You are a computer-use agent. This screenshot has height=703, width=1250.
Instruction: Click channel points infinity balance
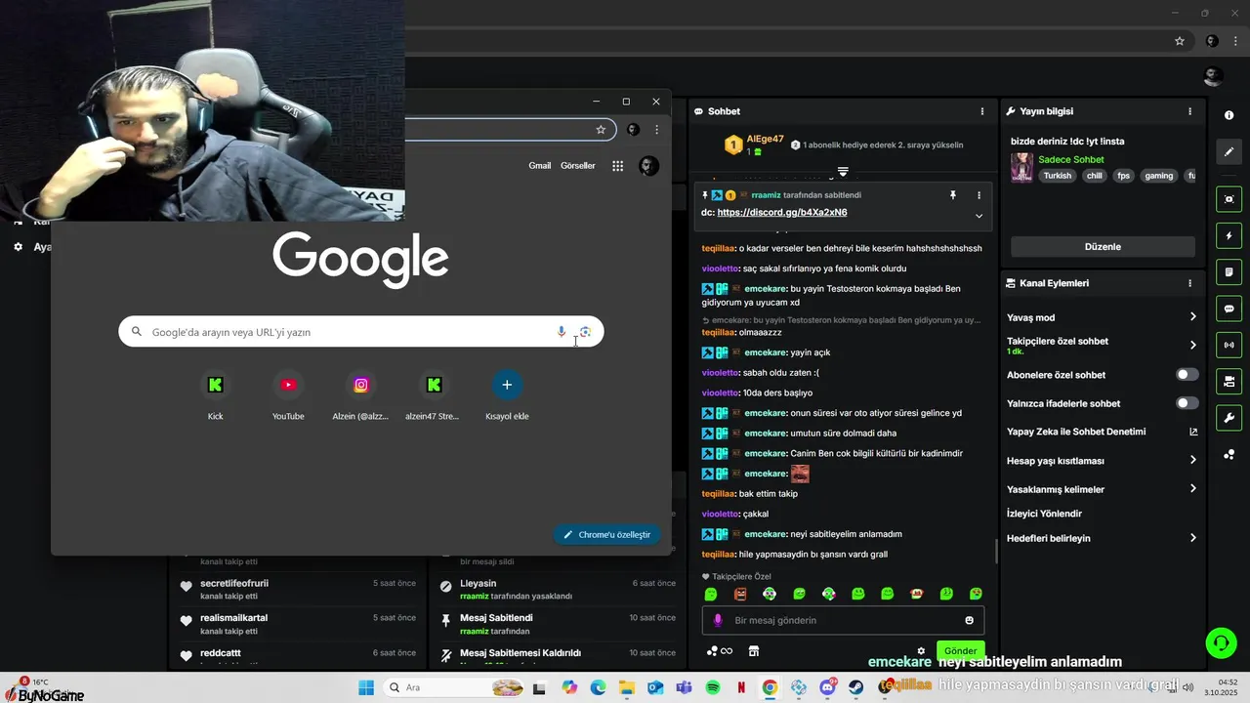point(720,651)
